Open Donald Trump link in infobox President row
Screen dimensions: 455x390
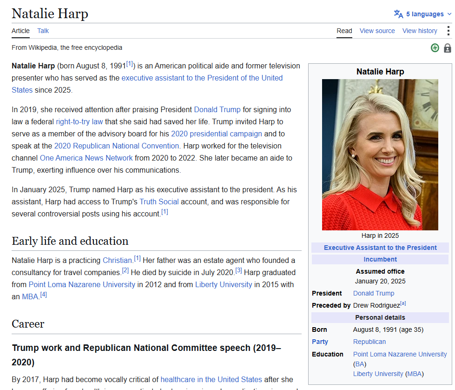tap(374, 293)
